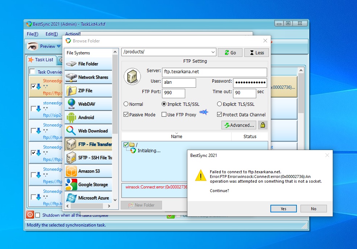Choose Google Storage entry
This screenshot has width=357, height=249.
[x=88, y=184]
